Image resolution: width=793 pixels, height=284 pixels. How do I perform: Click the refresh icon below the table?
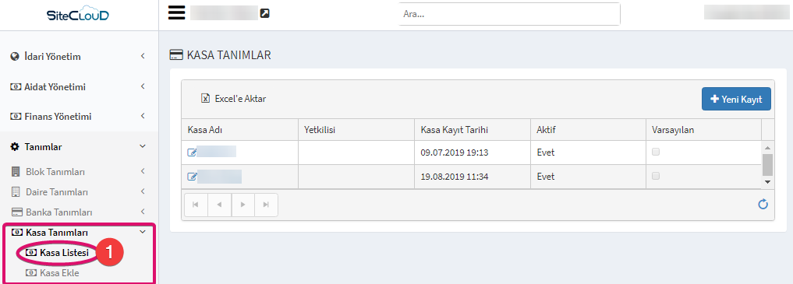(x=763, y=205)
